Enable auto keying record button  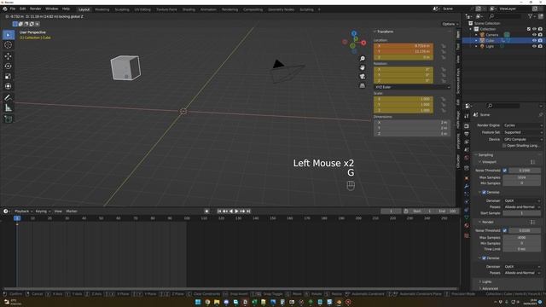(206, 211)
